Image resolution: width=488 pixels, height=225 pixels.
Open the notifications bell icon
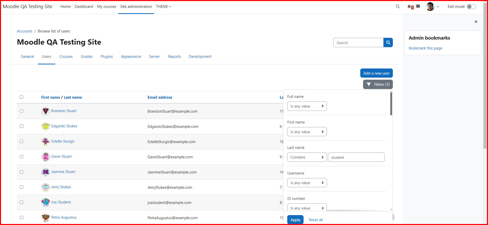click(x=409, y=7)
